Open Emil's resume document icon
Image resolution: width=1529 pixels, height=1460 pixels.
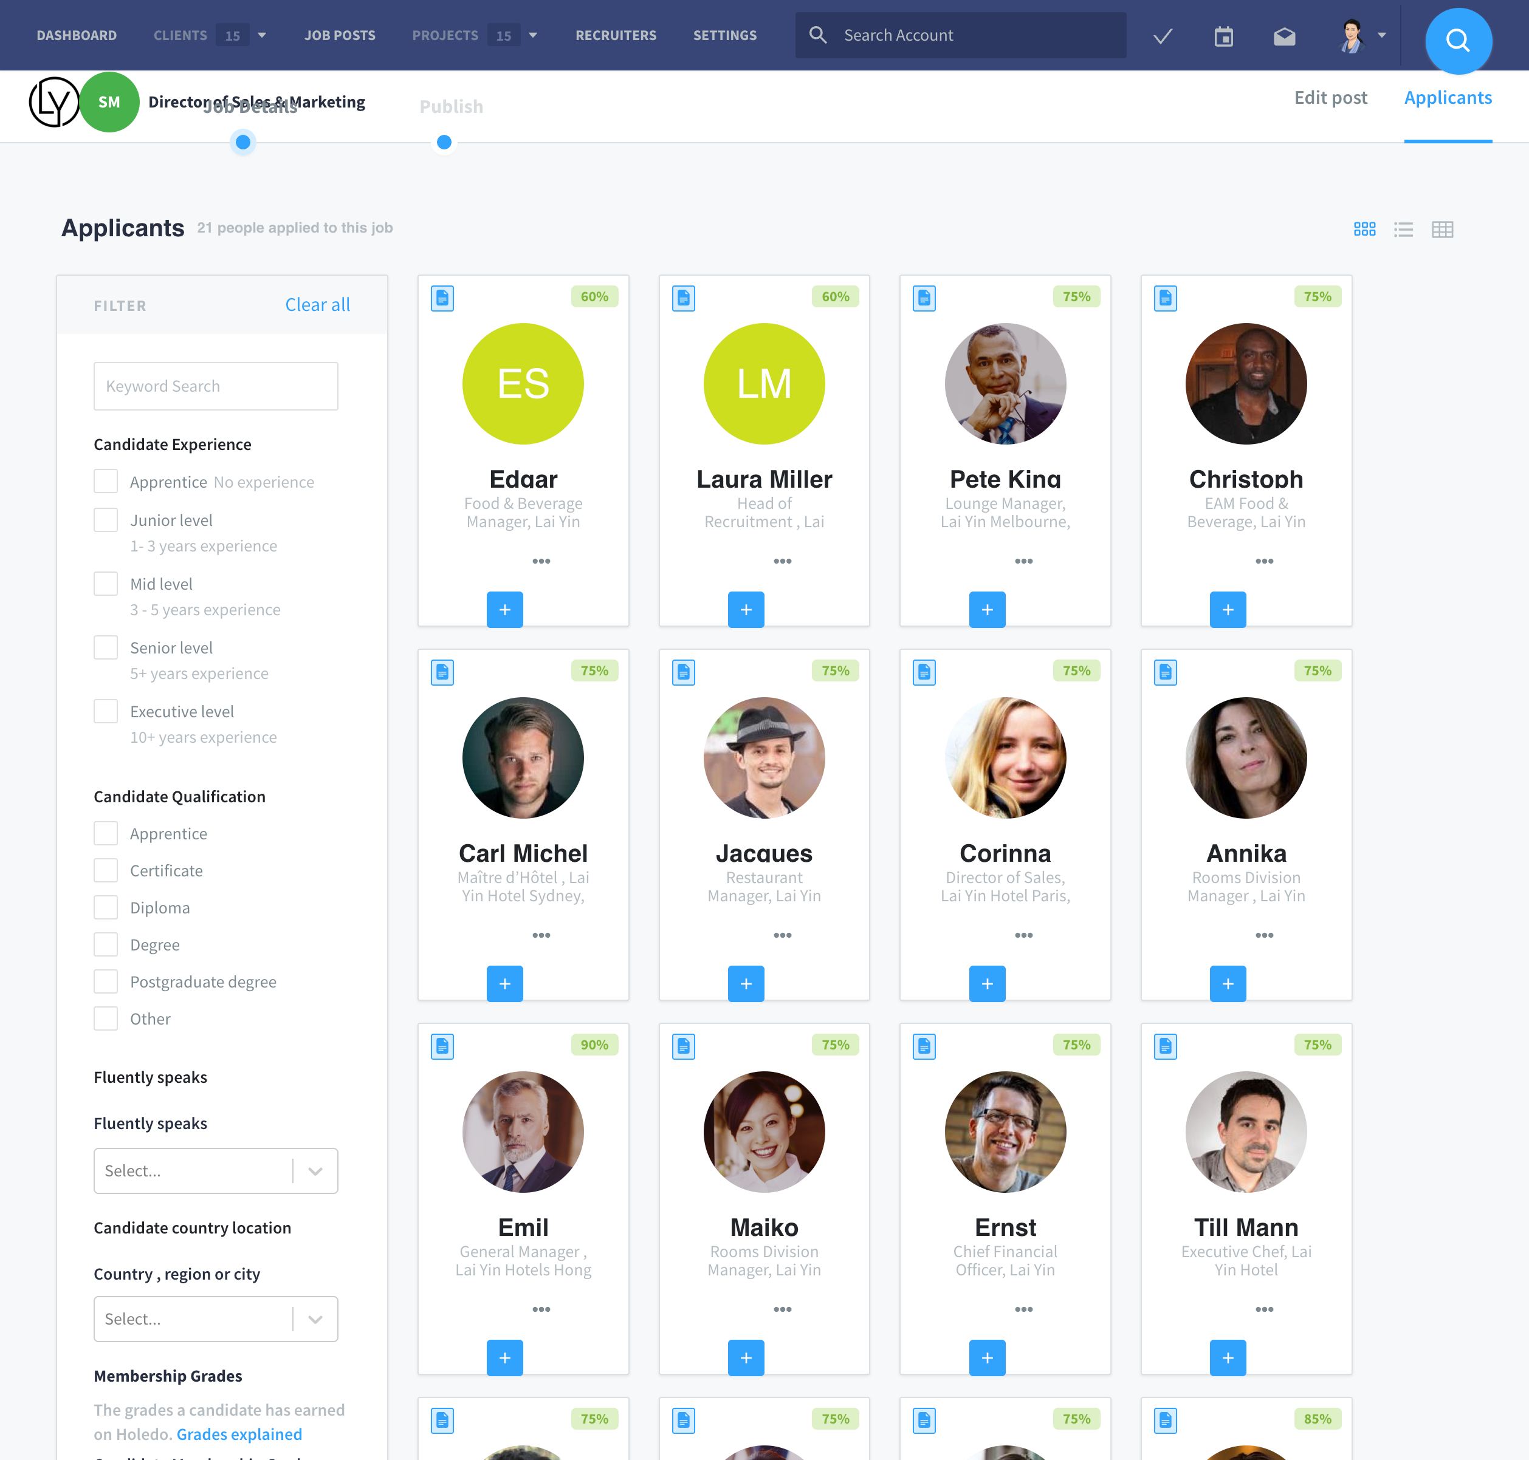pos(442,1047)
